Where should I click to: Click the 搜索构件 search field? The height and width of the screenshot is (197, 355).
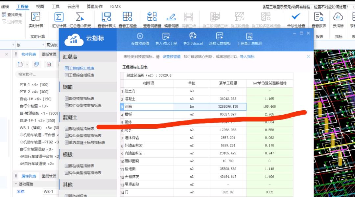37,75
